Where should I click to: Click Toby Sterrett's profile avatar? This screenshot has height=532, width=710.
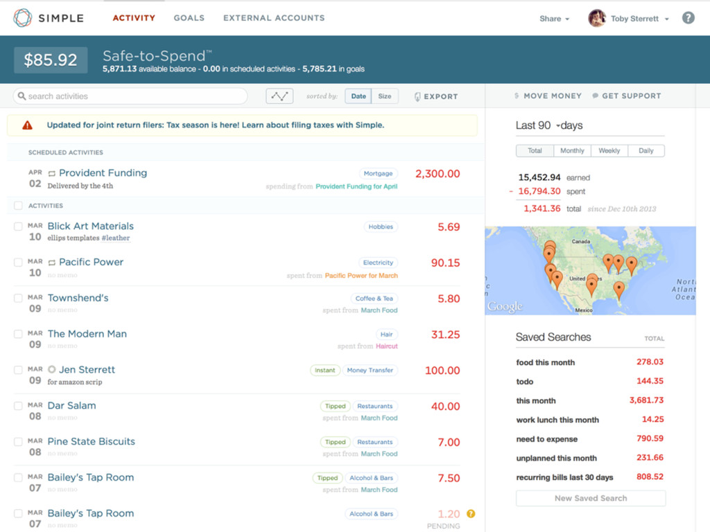click(x=597, y=18)
